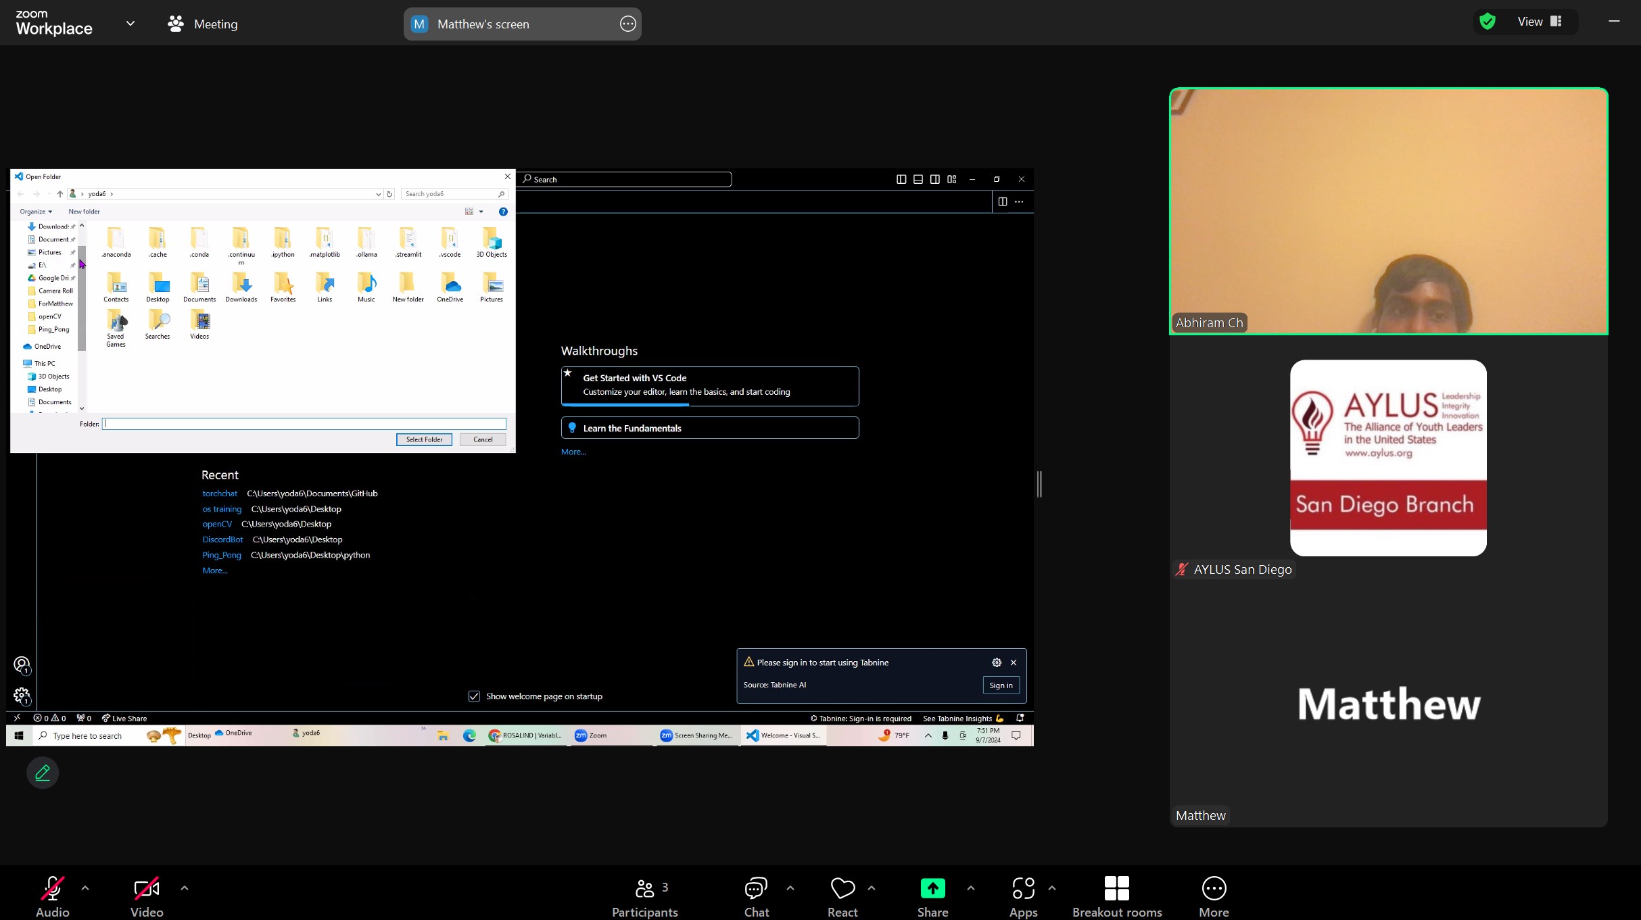Image resolution: width=1641 pixels, height=920 pixels.
Task: Click the navigation pane vertical scrollbar
Action: coord(82,297)
